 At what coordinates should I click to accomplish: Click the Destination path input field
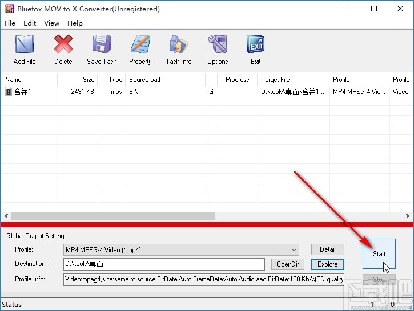point(164,264)
